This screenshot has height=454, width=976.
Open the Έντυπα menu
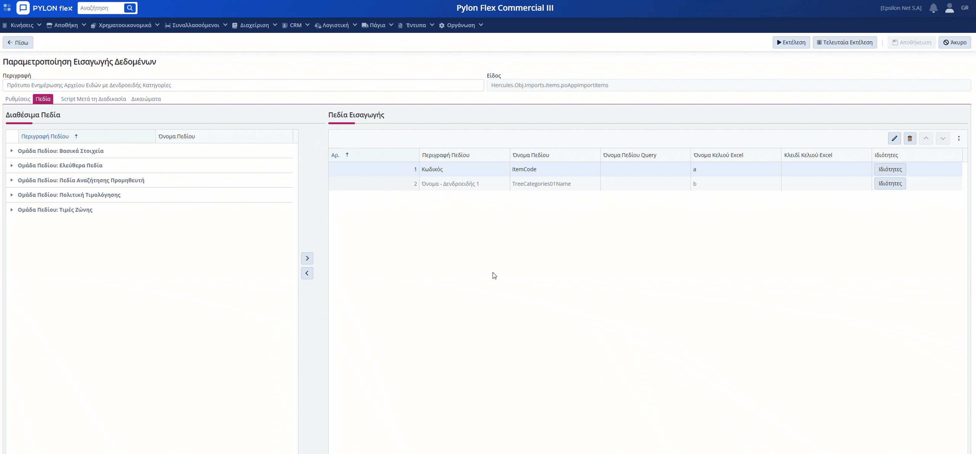point(416,25)
